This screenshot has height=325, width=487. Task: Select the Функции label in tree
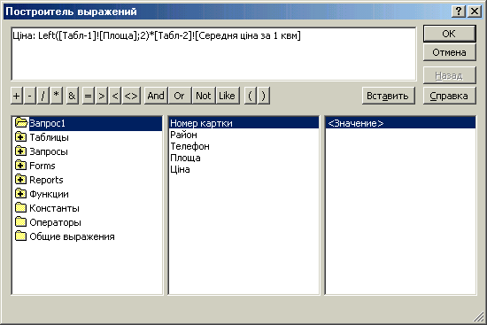click(x=49, y=194)
